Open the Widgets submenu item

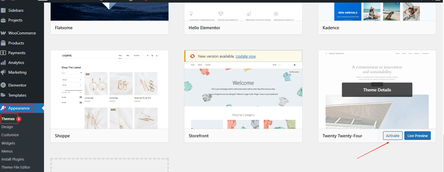tap(8, 143)
